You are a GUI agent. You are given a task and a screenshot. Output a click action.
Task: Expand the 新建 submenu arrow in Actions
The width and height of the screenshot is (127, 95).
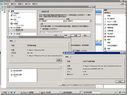(125, 16)
